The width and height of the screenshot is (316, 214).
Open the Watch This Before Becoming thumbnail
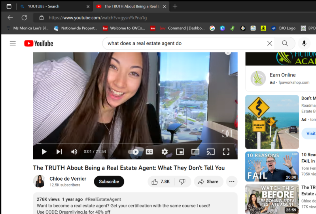(x=272, y=199)
